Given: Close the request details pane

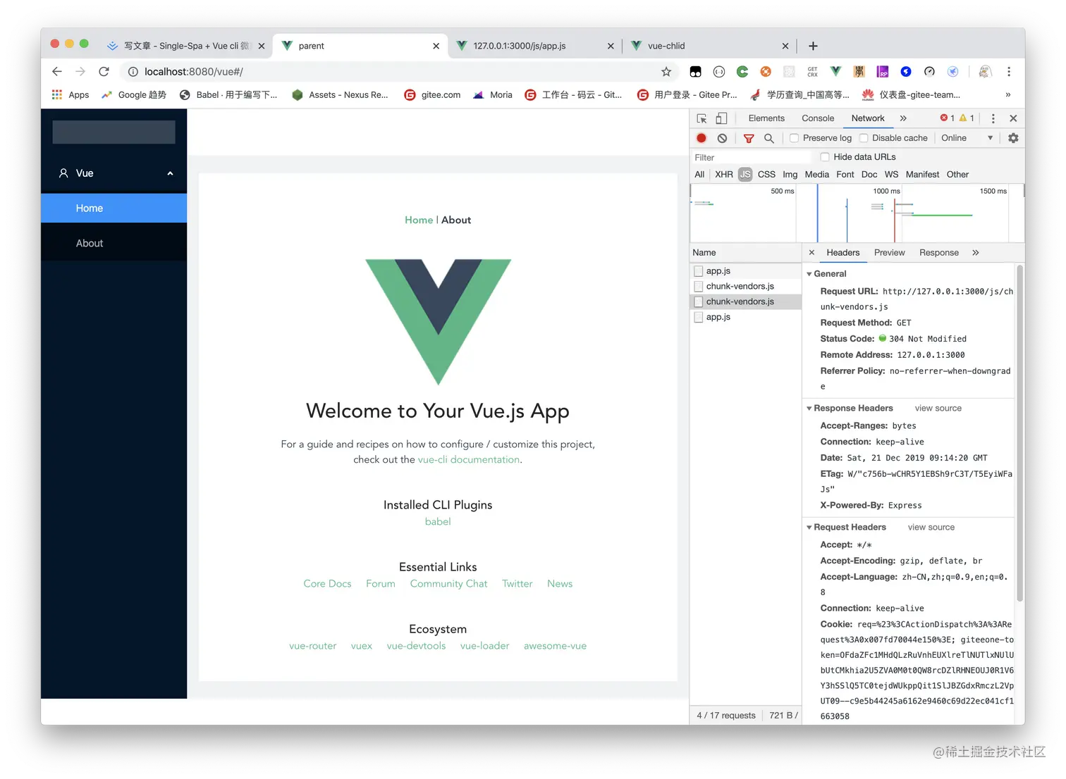Looking at the screenshot, I should [x=811, y=252].
